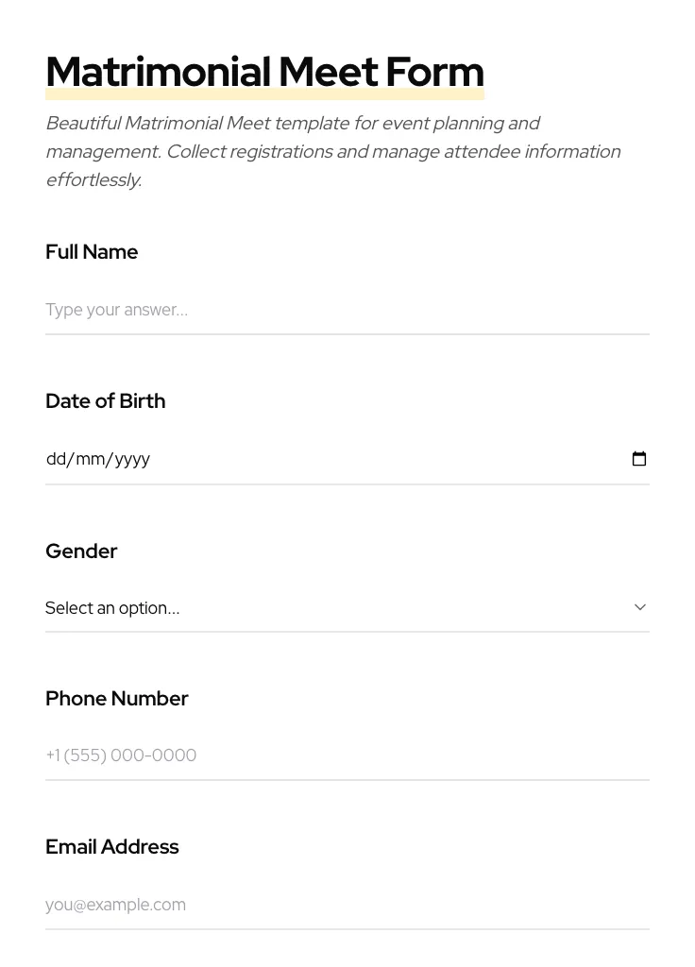The width and height of the screenshot is (695, 967).
Task: Click the 'Email Address' field label
Action: click(111, 847)
